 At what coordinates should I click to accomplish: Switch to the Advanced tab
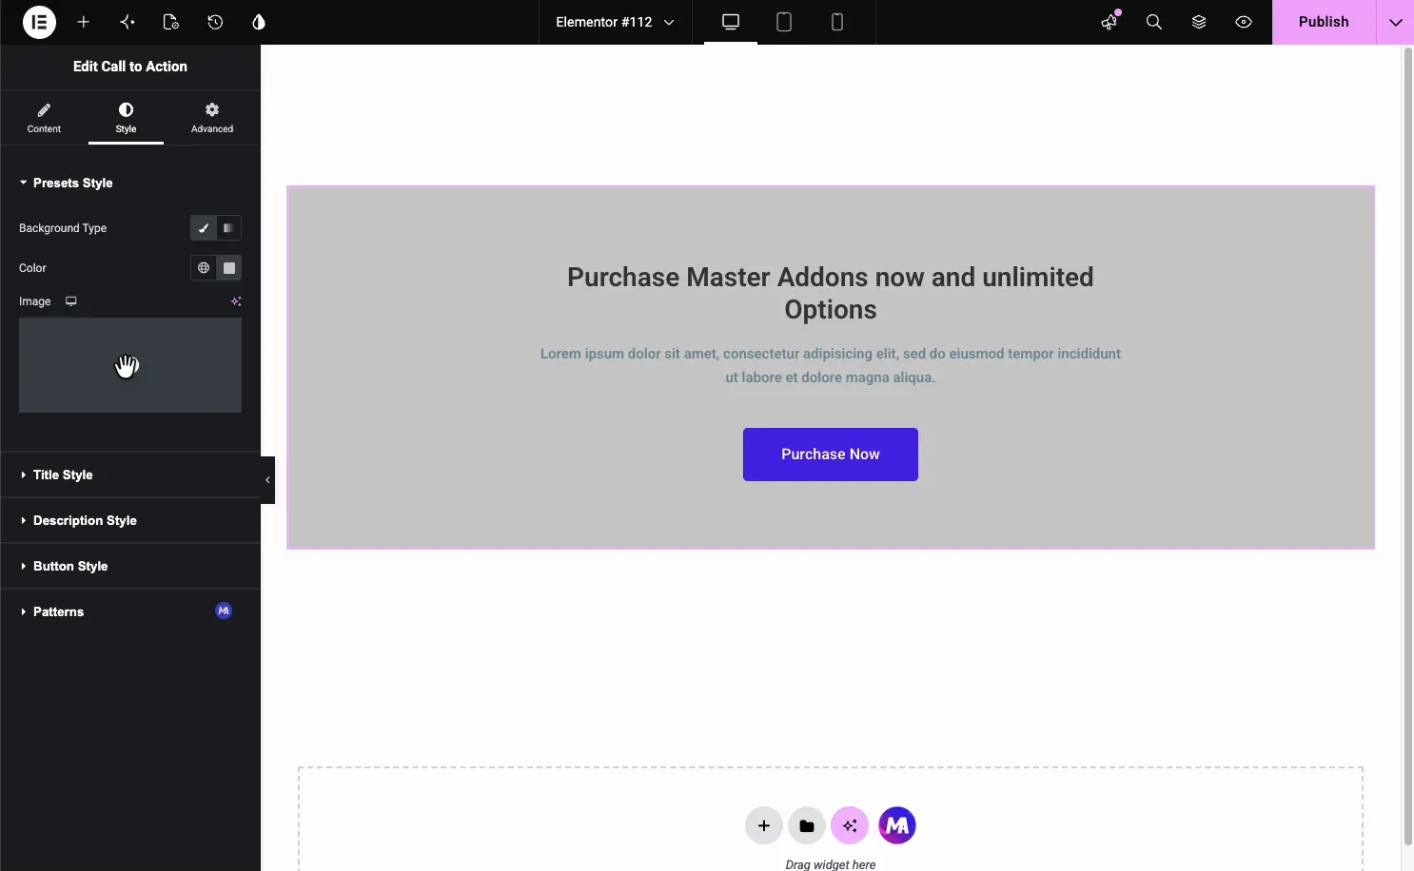coord(212,118)
